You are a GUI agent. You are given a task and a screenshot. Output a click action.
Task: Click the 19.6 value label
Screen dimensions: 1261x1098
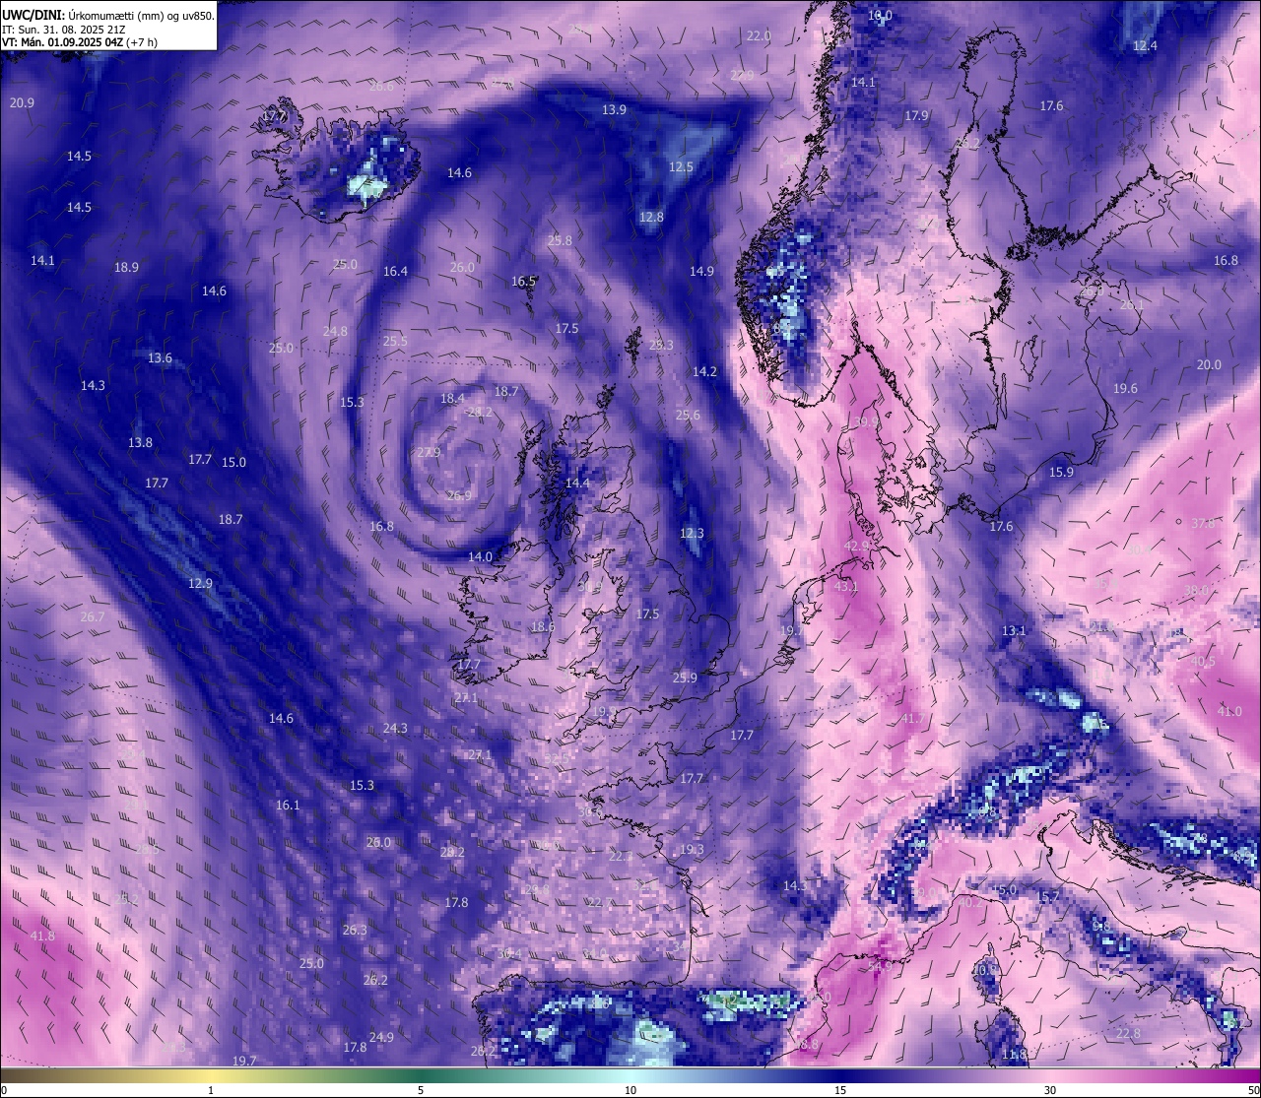[x=1125, y=388]
